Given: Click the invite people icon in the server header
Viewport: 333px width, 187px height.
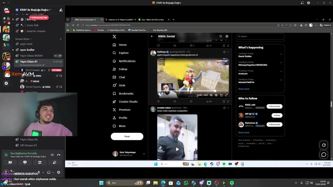Looking at the screenshot, I should click(61, 10).
